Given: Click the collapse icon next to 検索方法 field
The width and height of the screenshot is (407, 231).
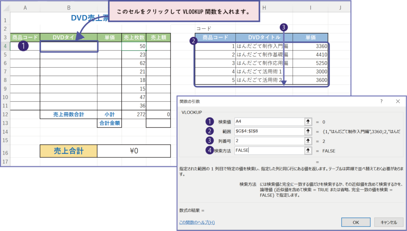Looking at the screenshot, I should [x=308, y=151].
